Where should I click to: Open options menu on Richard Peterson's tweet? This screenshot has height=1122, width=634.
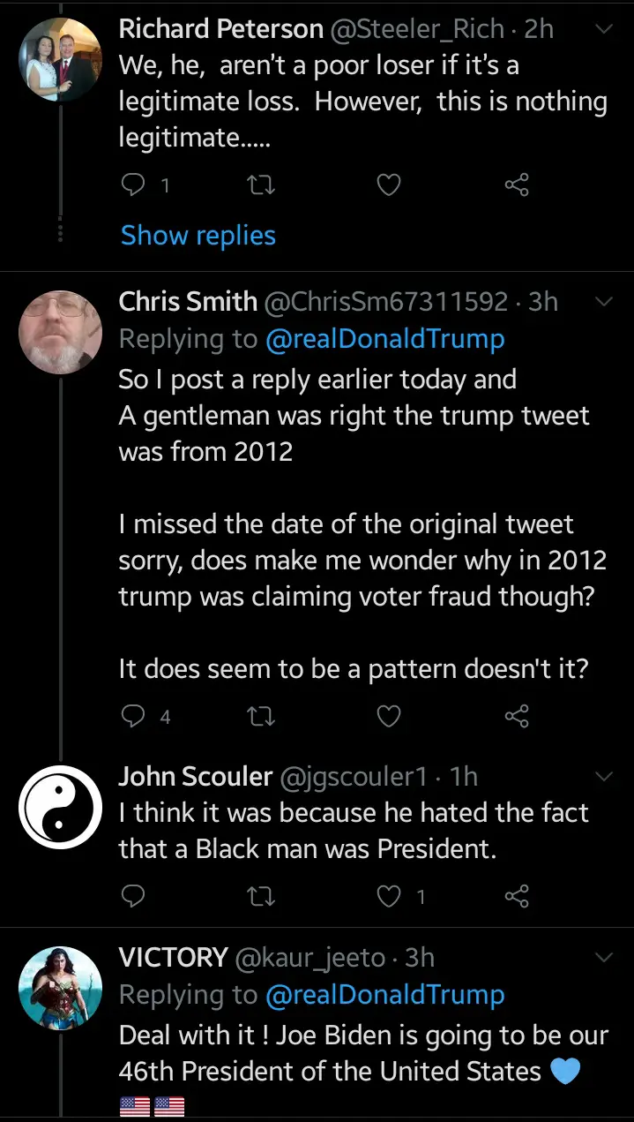(x=604, y=29)
